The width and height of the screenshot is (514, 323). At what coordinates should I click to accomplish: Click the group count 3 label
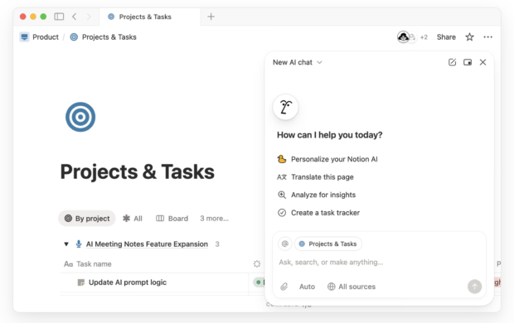(x=217, y=244)
